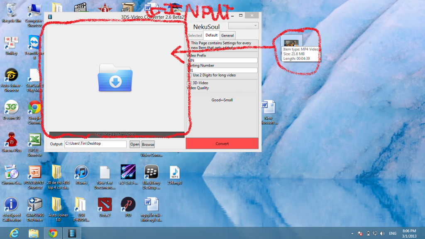
Task: Click the Convert button
Action: tap(222, 143)
